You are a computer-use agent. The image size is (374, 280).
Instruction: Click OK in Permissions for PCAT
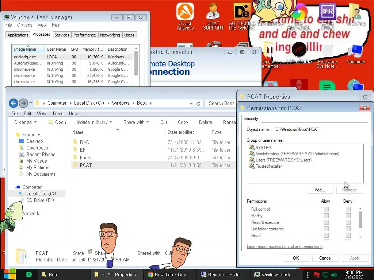(x=296, y=258)
